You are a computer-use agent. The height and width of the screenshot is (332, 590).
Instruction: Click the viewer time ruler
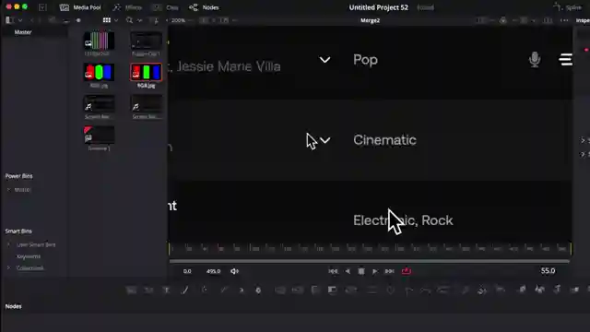coord(370,248)
